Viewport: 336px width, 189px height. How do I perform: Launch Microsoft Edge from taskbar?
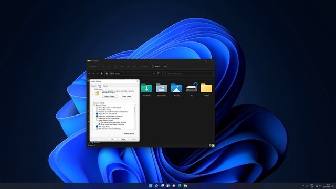click(x=180, y=186)
